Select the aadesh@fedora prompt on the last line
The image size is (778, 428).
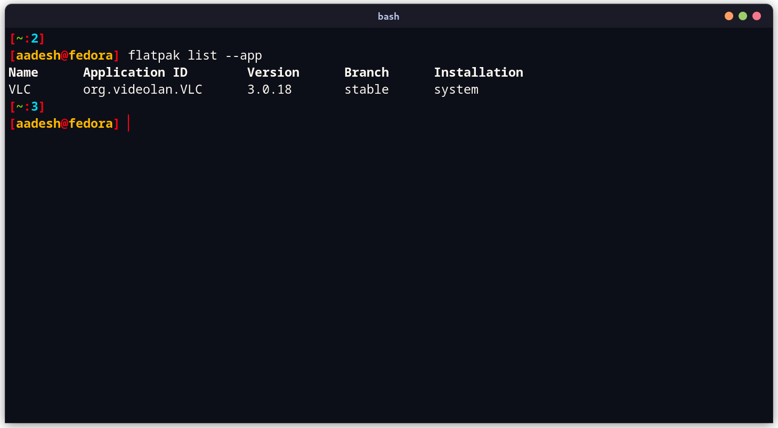click(x=64, y=123)
